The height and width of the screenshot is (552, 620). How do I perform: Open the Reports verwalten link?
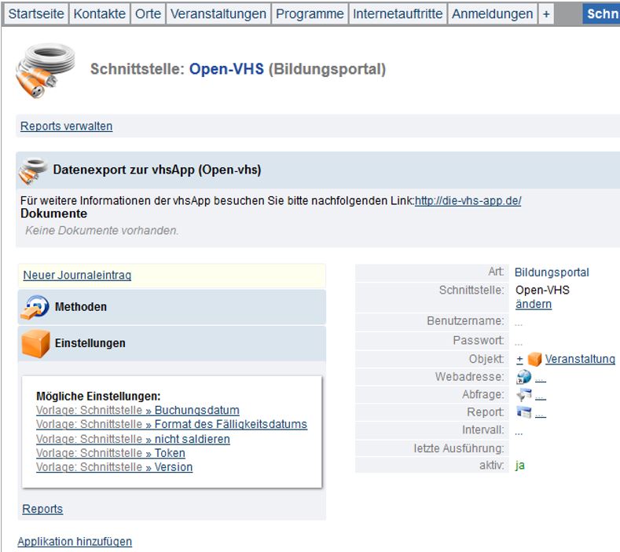click(x=66, y=126)
